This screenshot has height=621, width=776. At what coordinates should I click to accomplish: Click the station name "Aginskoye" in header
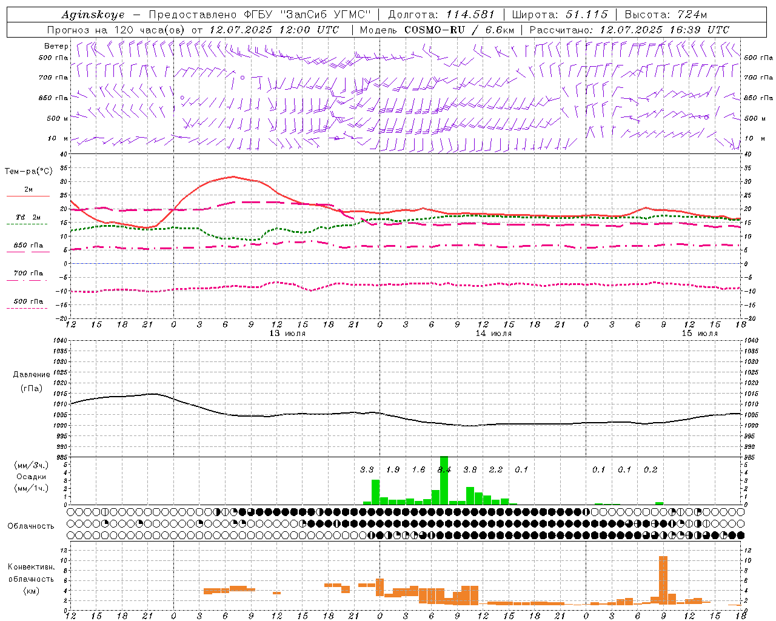point(93,15)
